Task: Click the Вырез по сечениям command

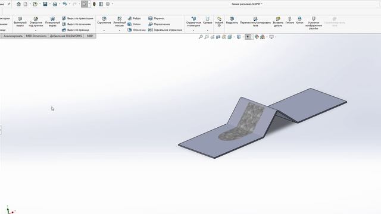Action: pyautogui.click(x=76, y=24)
